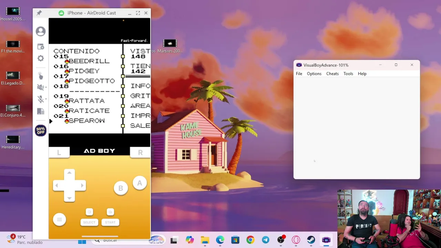Viewport: 441px width, 248px height.
Task: Click the CONTENIDO heading in the Pokédex
Action: pyautogui.click(x=76, y=51)
